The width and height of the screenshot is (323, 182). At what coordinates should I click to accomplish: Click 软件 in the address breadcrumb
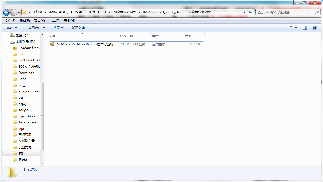(x=78, y=12)
